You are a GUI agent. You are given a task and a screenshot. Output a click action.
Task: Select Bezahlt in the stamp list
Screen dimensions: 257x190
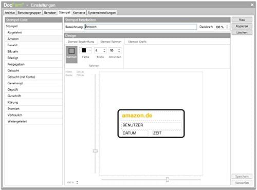click(34, 45)
